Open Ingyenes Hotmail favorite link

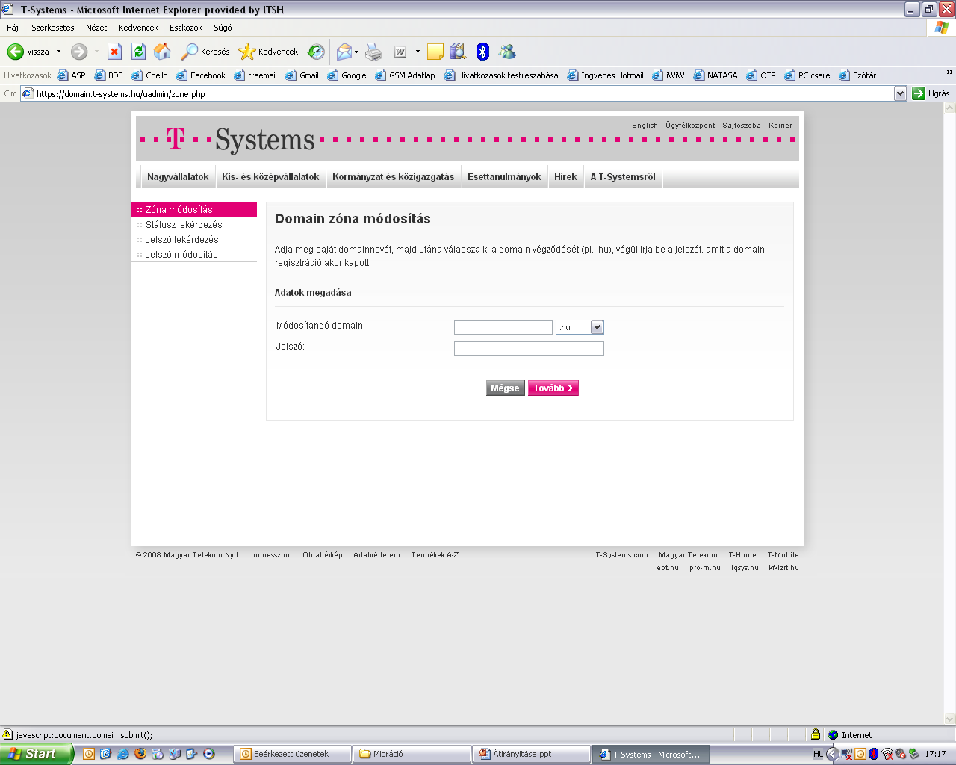(x=606, y=75)
